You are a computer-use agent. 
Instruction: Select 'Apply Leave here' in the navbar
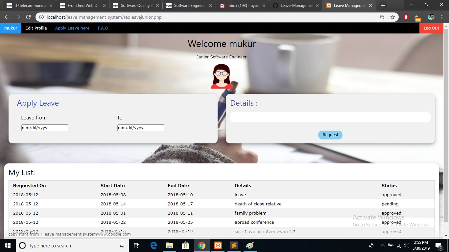tap(72, 28)
